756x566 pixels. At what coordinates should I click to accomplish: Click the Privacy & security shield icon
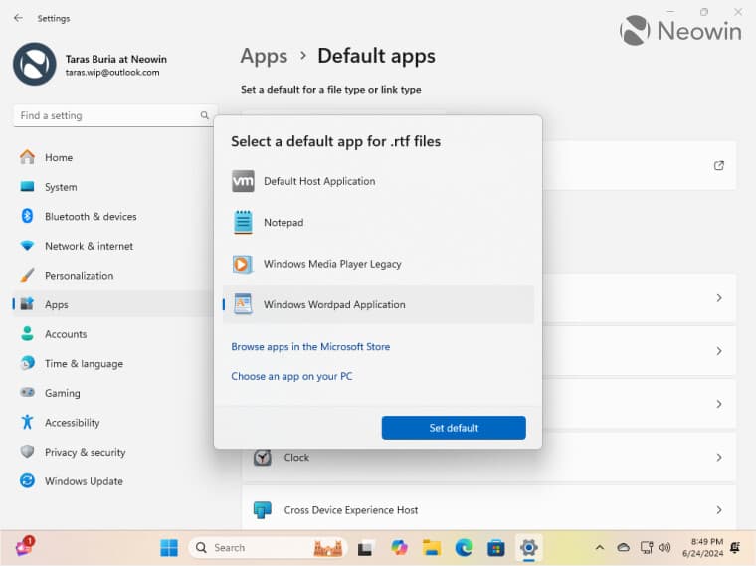[28, 452]
